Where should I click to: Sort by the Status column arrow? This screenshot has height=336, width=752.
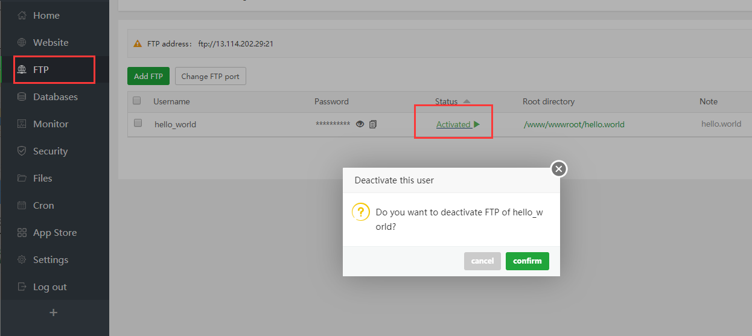click(467, 101)
